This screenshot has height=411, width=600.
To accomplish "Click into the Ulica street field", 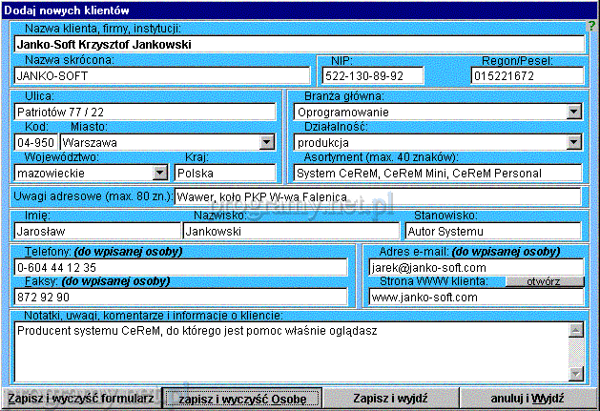I will [143, 112].
